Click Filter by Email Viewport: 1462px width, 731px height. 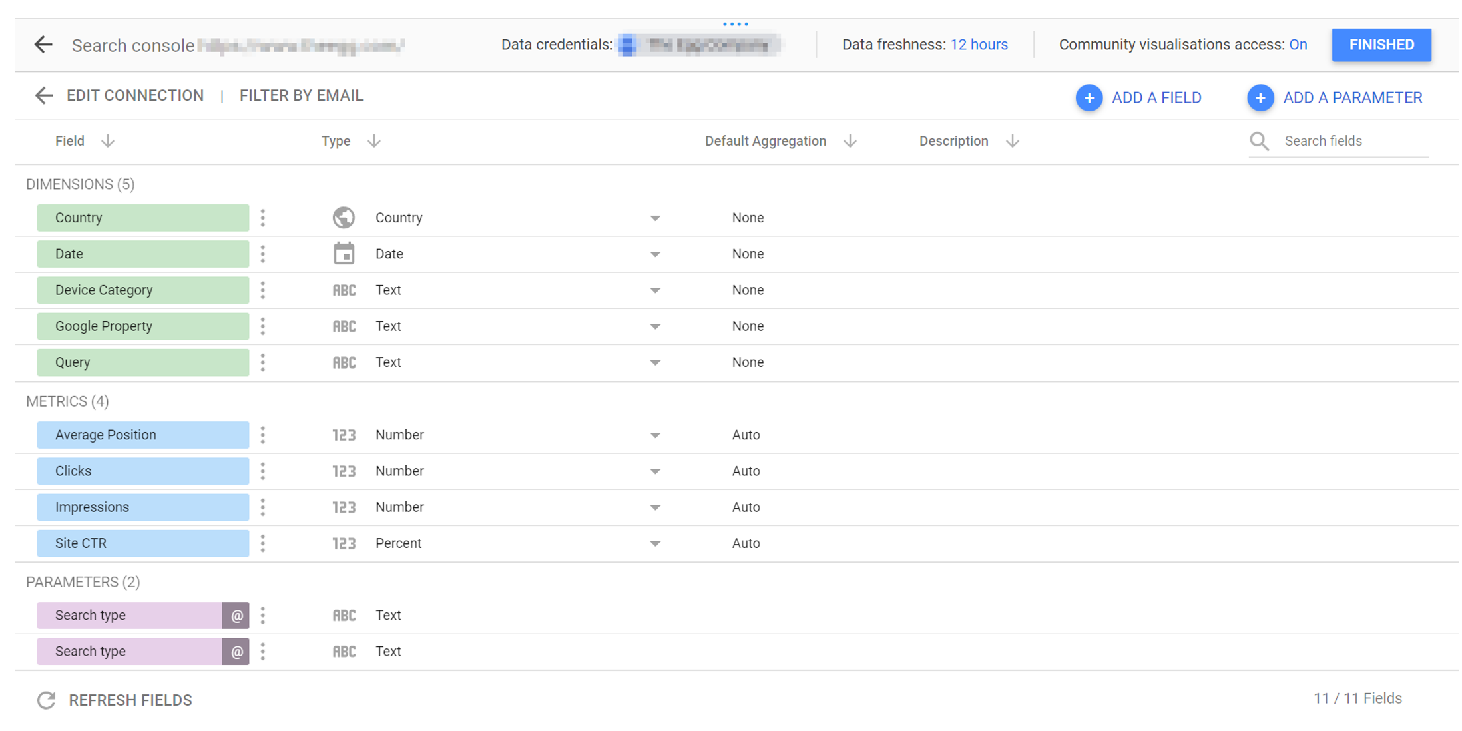(x=301, y=95)
